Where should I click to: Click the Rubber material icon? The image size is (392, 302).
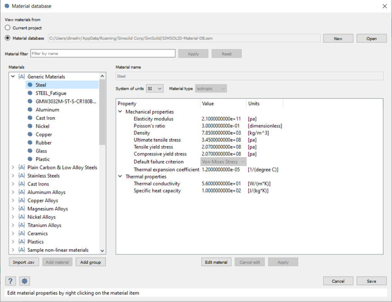(30, 143)
